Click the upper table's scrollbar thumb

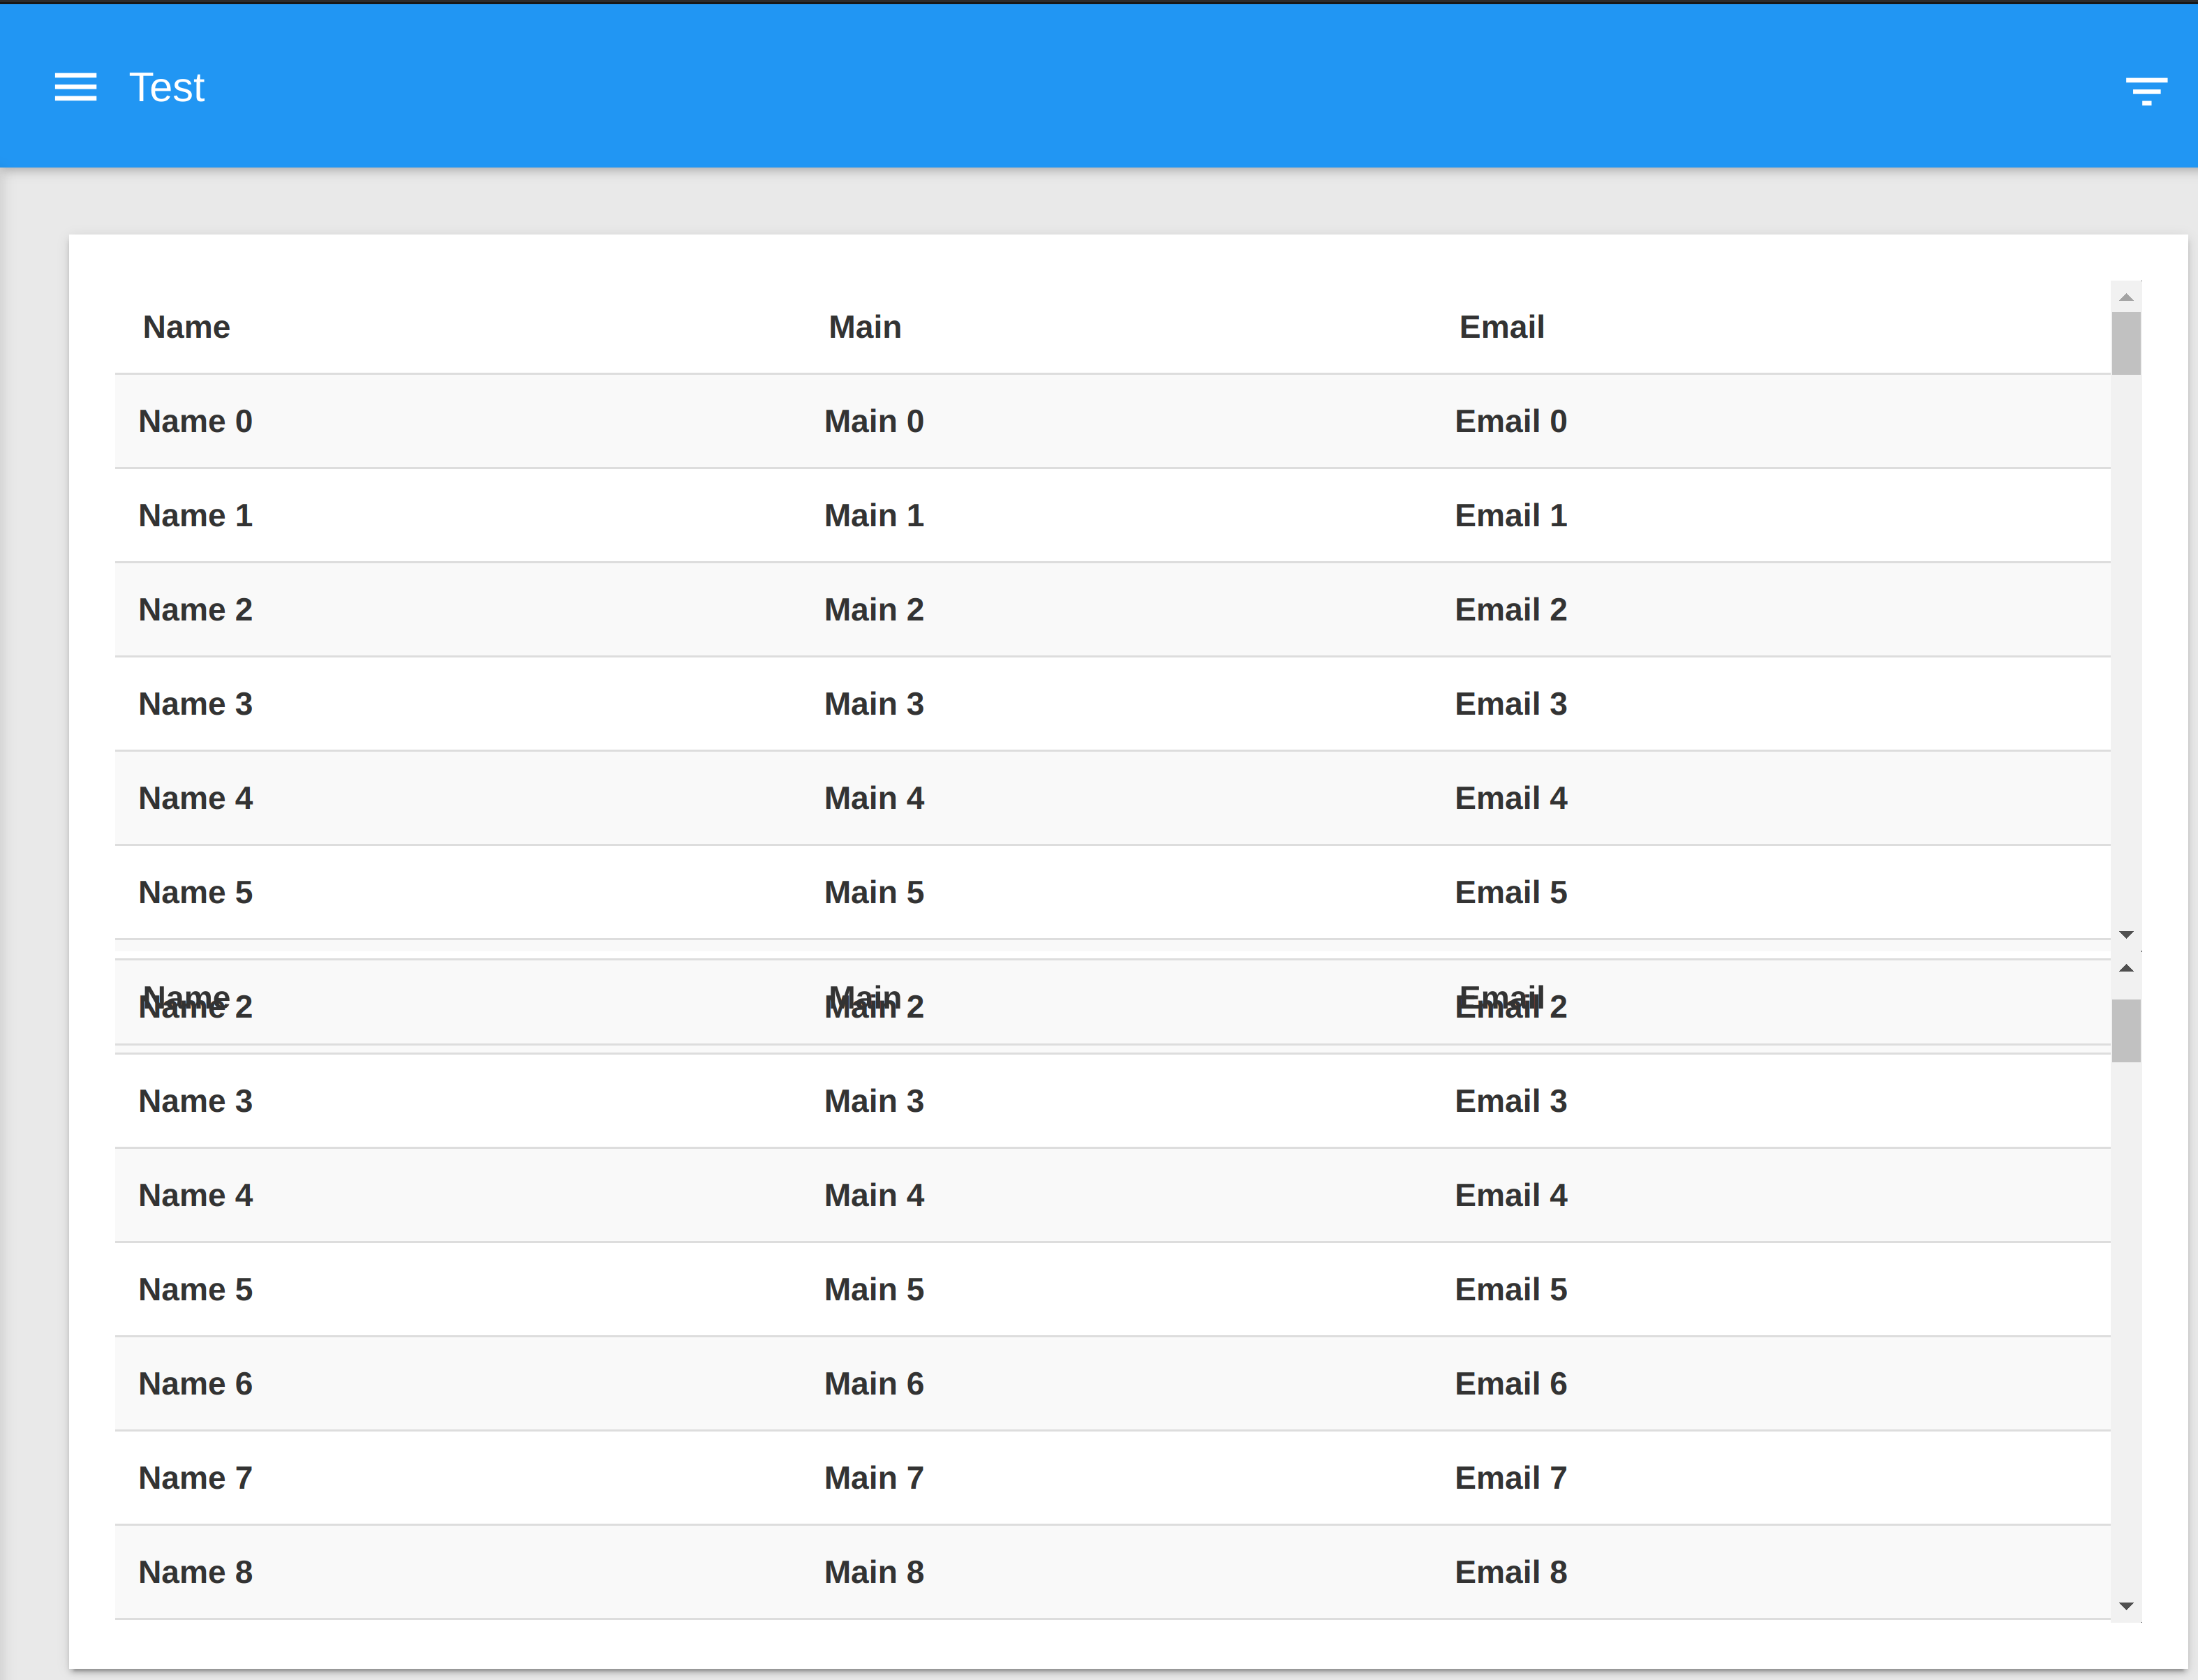(2126, 343)
